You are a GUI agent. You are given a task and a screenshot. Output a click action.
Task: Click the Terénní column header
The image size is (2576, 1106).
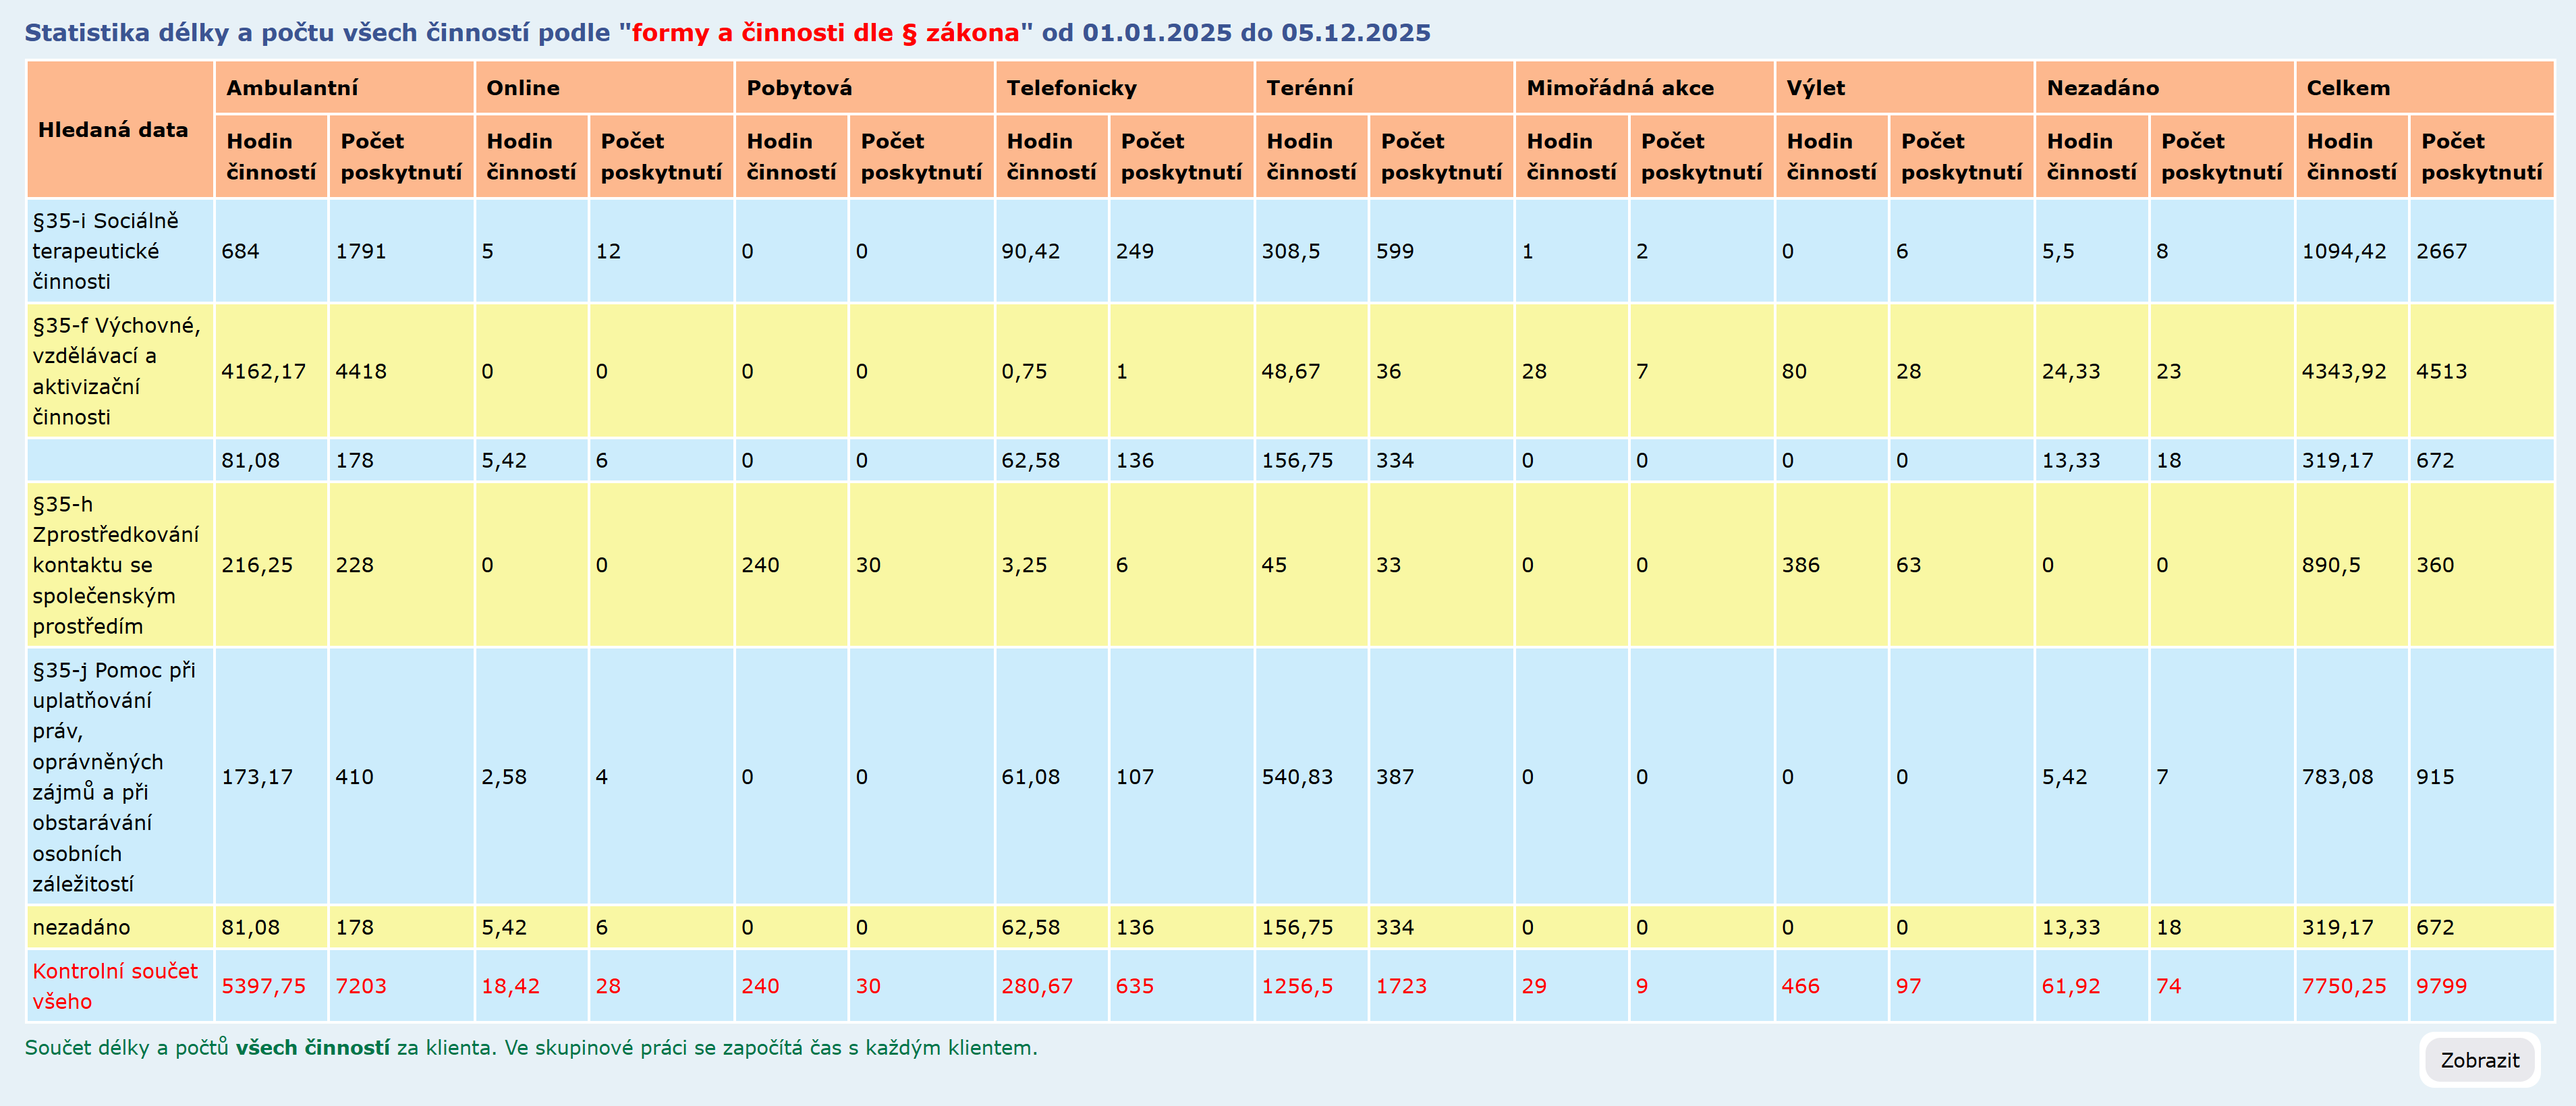(1309, 88)
